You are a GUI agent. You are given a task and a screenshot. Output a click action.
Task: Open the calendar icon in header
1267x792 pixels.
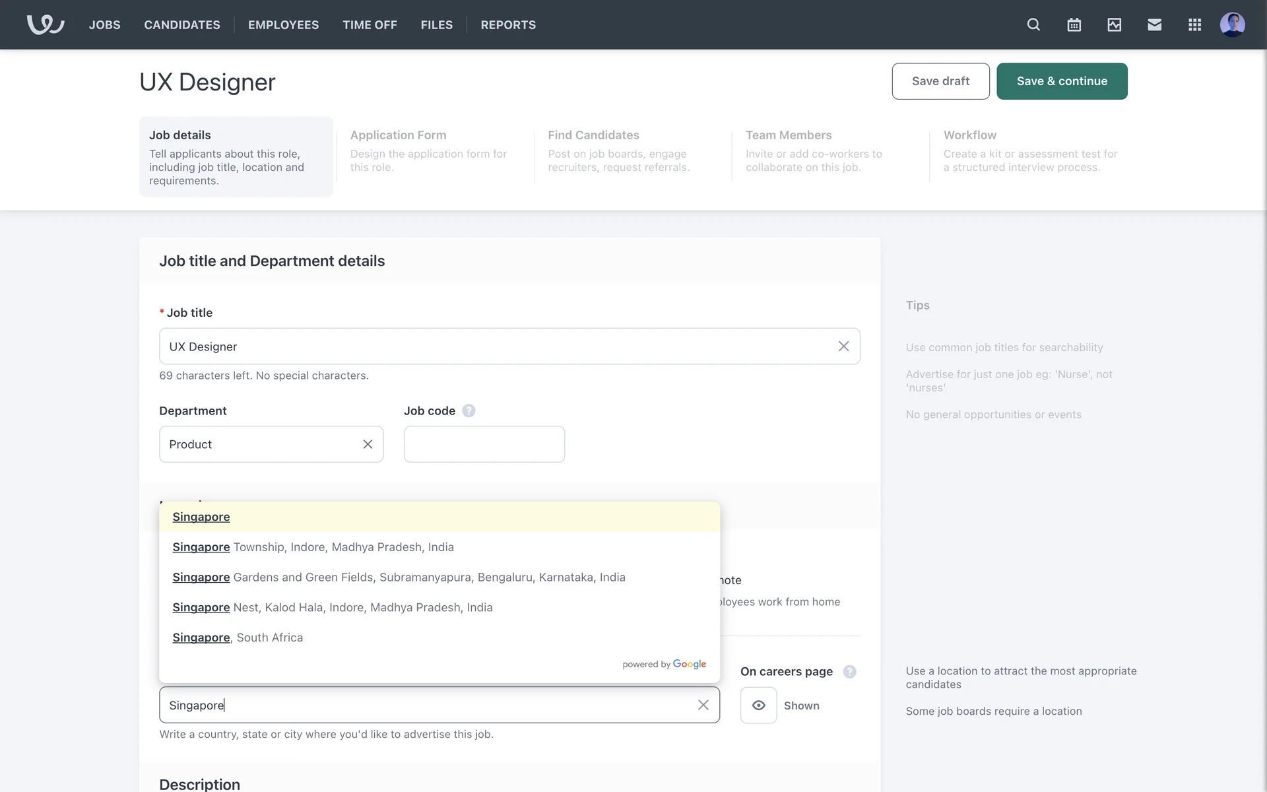pyautogui.click(x=1074, y=24)
